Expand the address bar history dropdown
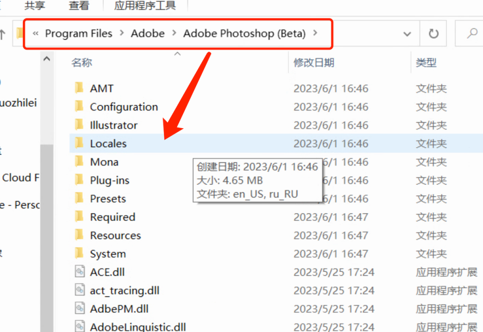The width and height of the screenshot is (483, 332). point(408,33)
